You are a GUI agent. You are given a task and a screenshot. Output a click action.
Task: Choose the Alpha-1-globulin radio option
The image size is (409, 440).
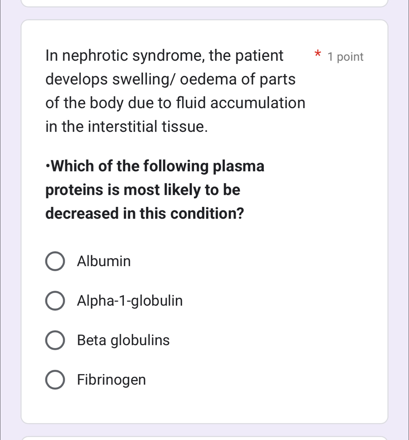55,301
